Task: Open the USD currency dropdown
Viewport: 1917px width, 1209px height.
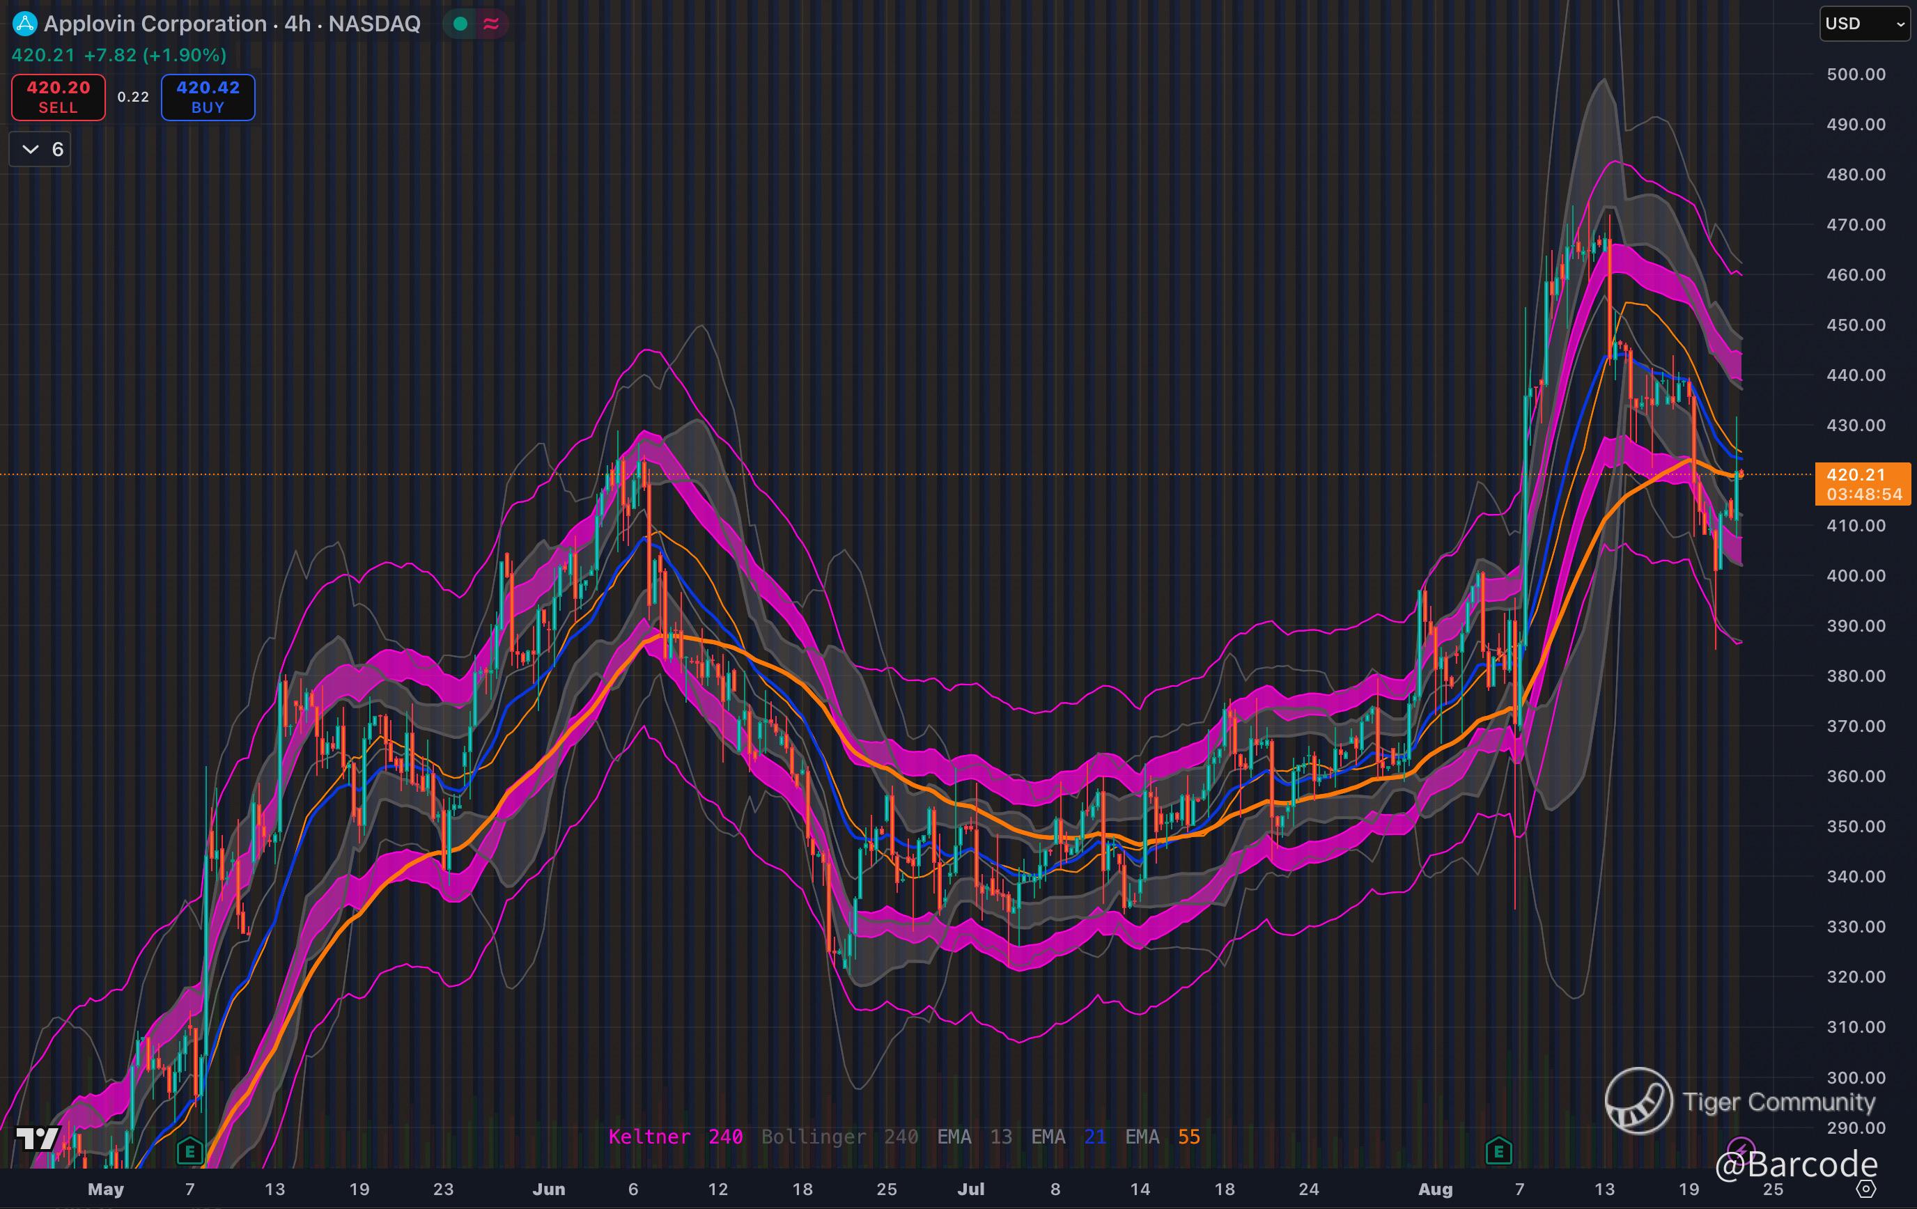Action: point(1863,24)
